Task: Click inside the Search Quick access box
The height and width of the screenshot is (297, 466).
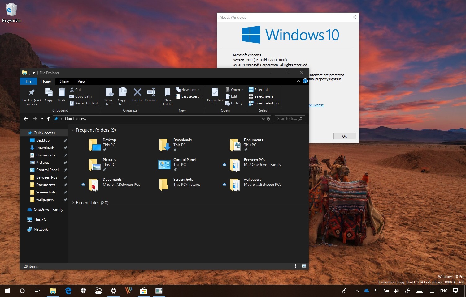Action: tap(288, 118)
